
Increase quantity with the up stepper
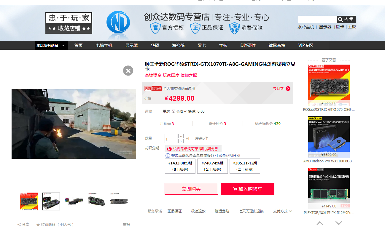181,136
